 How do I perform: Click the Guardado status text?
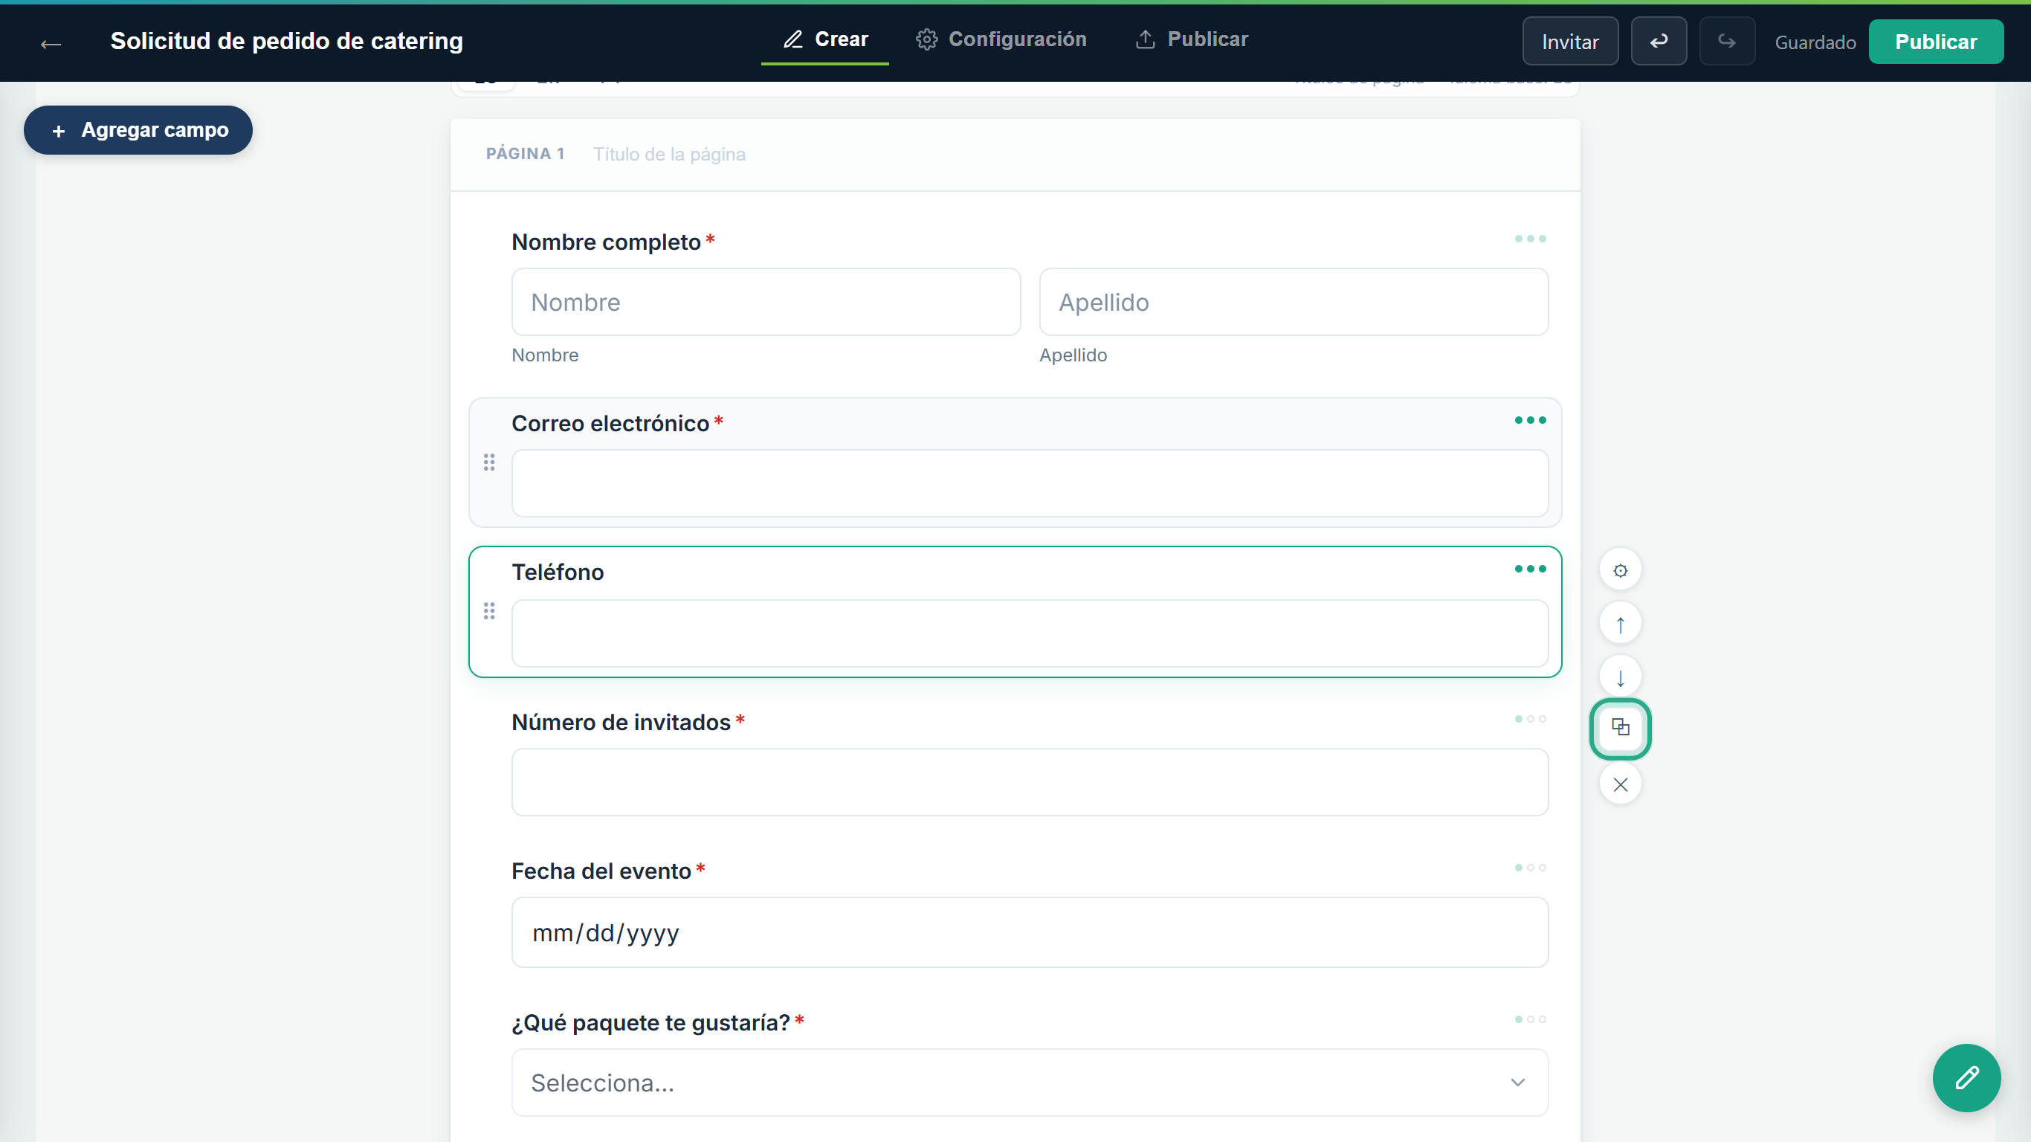click(1815, 42)
